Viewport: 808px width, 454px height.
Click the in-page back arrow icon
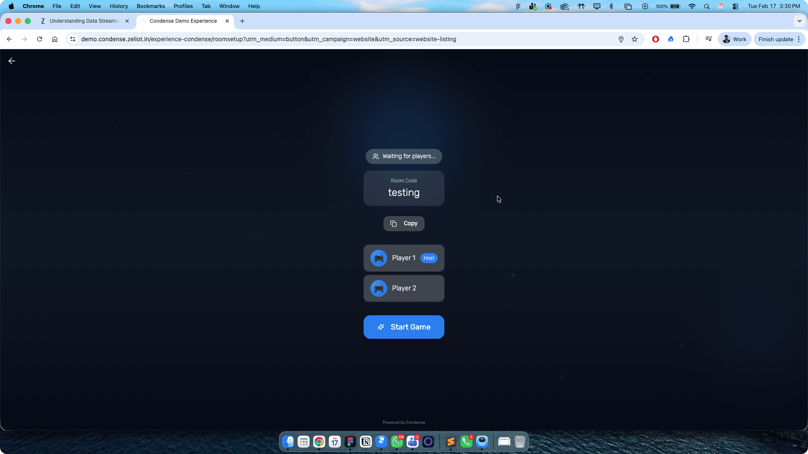click(x=12, y=61)
